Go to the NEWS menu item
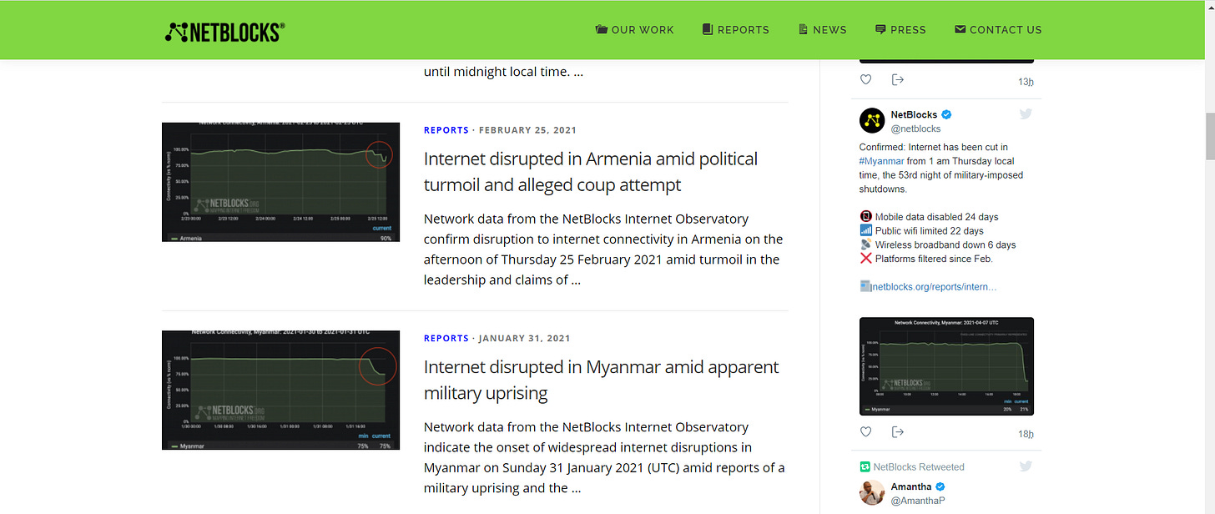Viewport: 1215px width, 514px height. point(822,29)
